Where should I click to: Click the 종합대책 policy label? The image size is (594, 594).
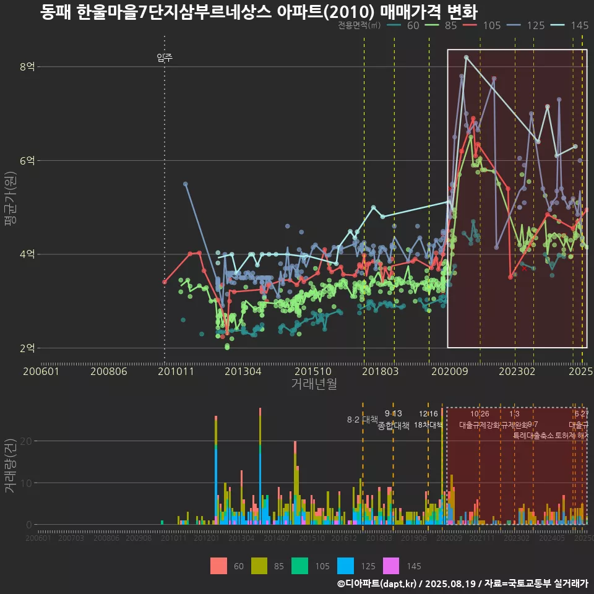(394, 426)
